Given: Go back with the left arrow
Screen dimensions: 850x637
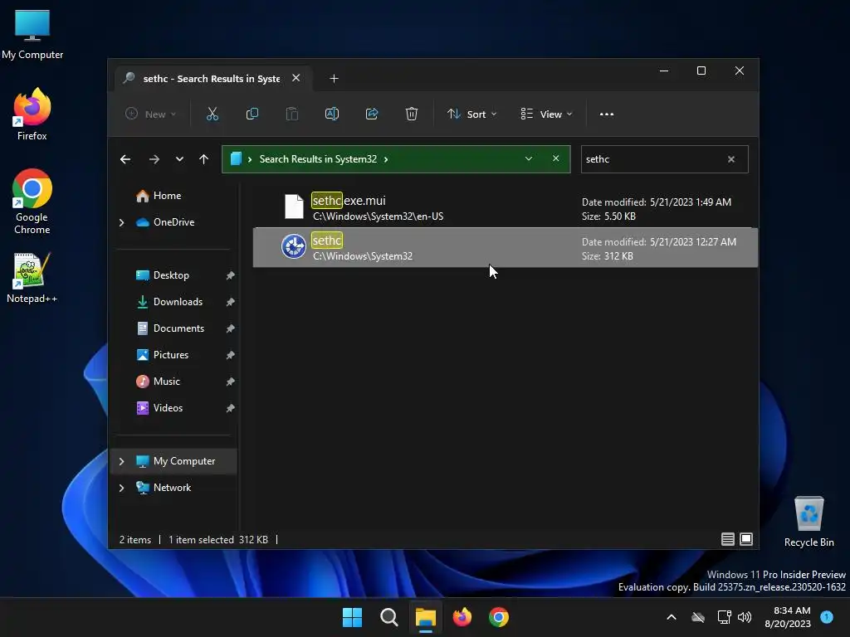Looking at the screenshot, I should [x=125, y=159].
